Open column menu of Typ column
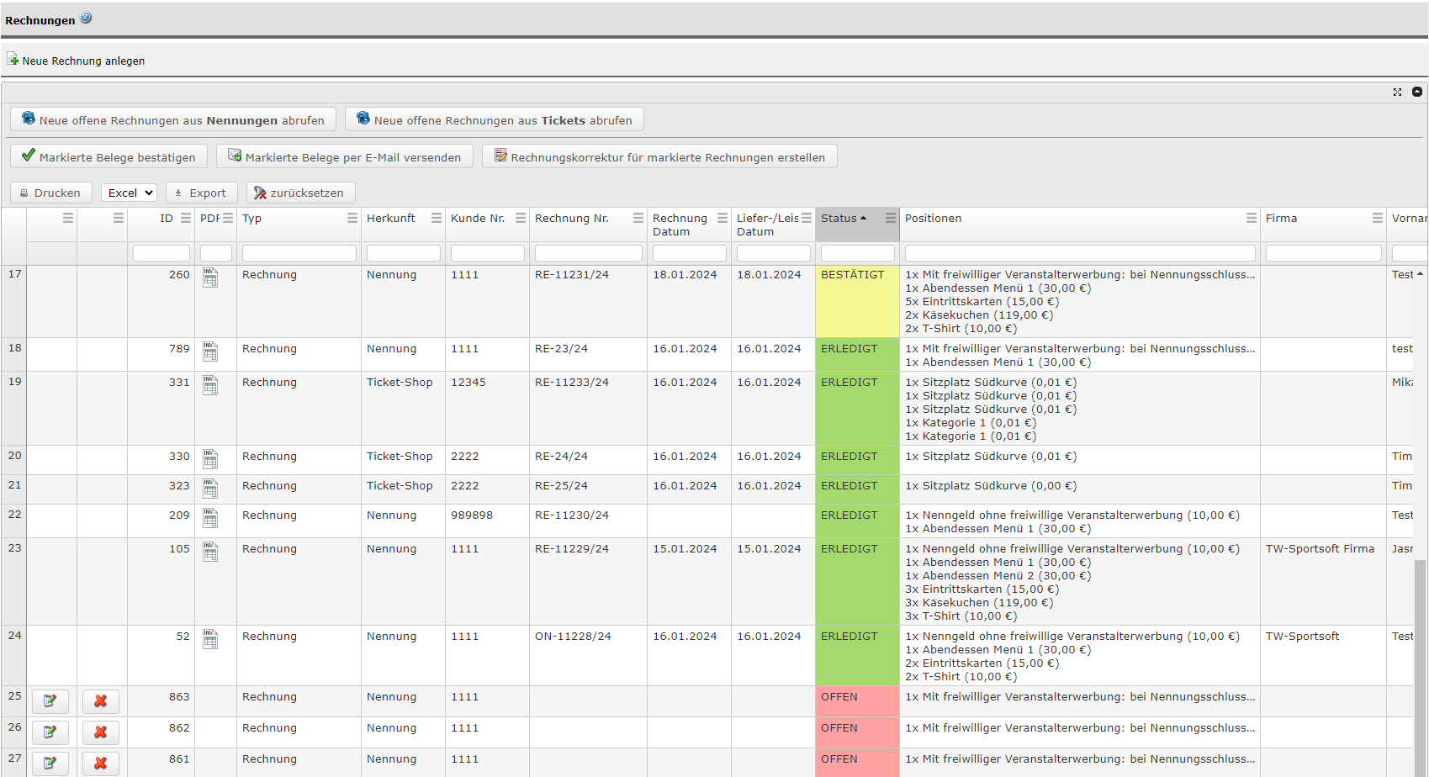1429x777 pixels. (x=352, y=218)
